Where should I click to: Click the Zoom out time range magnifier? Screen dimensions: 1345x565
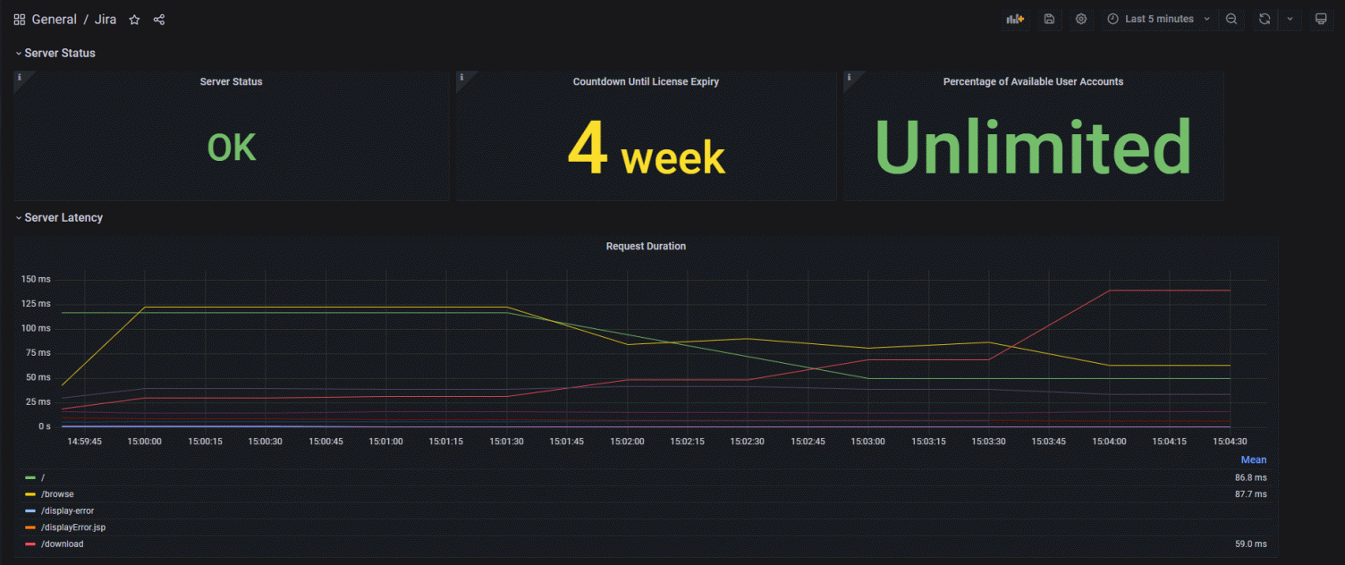[x=1231, y=19]
